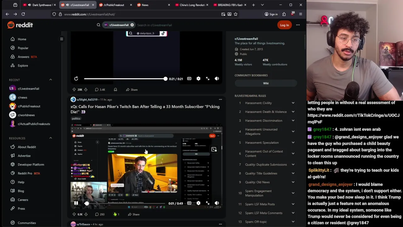403x227 pixels.
Task: Click the browser address bar URL
Action: [x=89, y=14]
